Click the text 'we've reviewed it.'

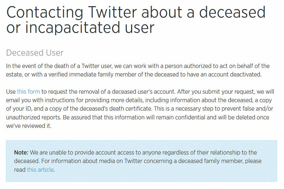coord(29,126)
